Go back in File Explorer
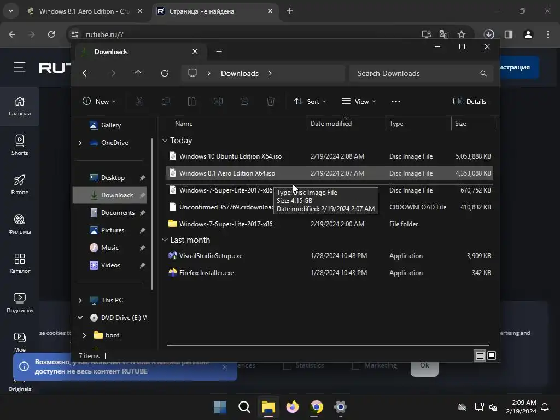The width and height of the screenshot is (560, 420). coord(86,73)
